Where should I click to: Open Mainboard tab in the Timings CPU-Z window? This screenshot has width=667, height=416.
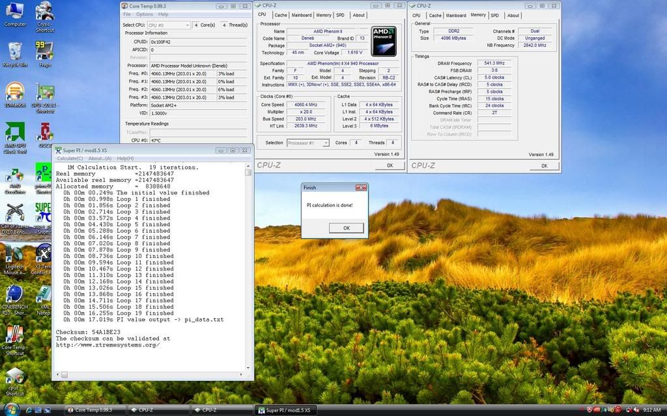[456, 16]
